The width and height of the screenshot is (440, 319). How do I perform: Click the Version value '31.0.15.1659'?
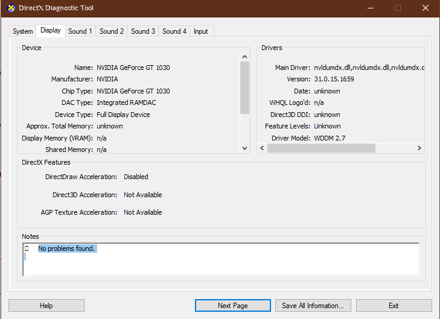click(x=334, y=80)
